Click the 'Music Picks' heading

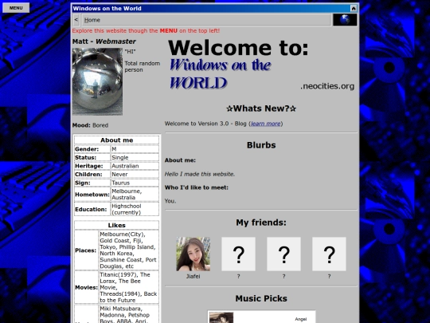261,298
